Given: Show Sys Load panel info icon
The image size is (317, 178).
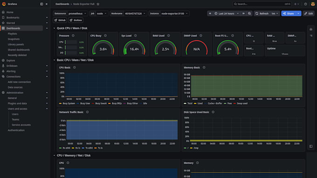Looking at the screenshot, I should 136,36.
